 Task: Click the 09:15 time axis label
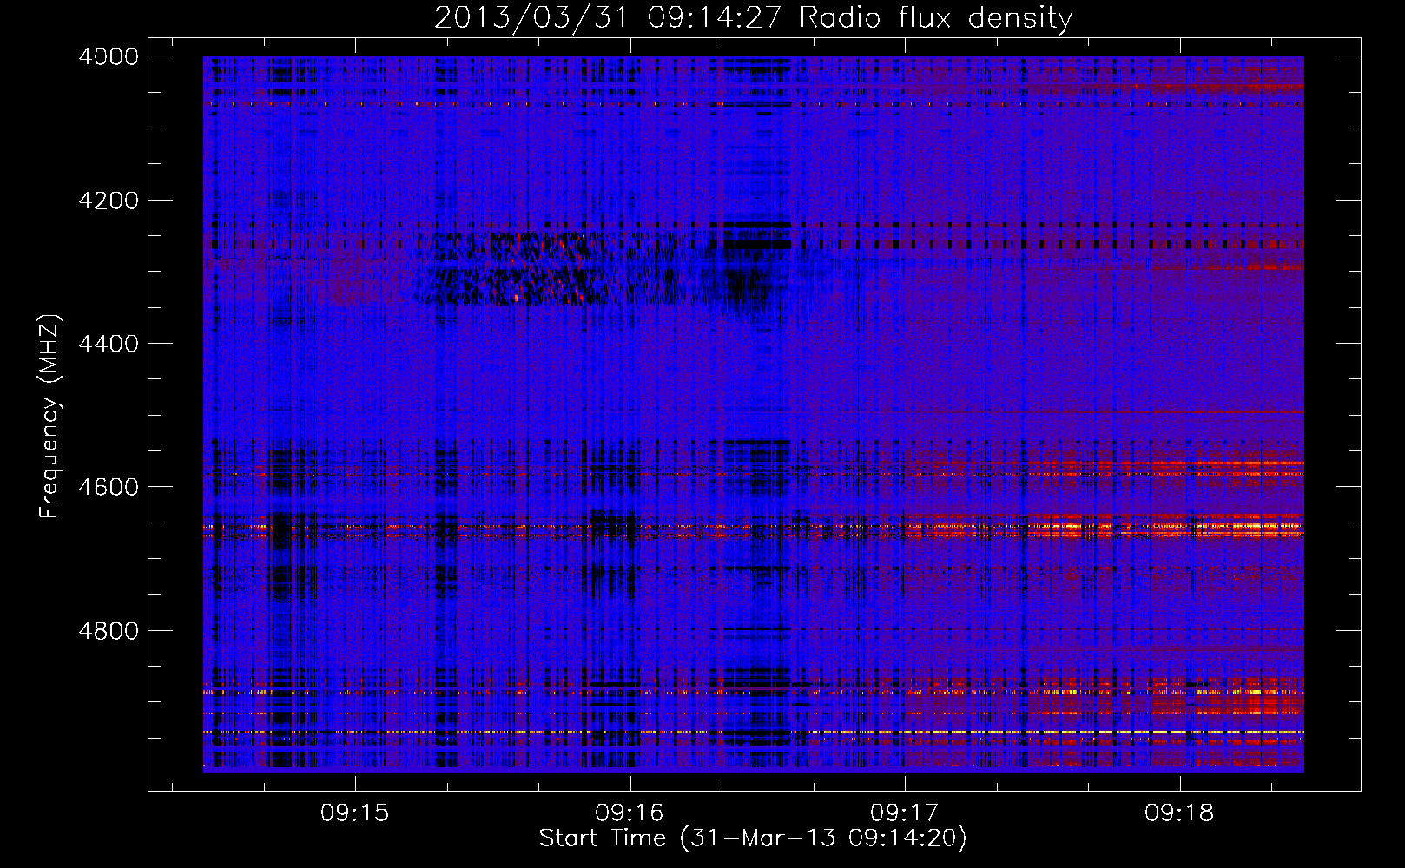354,812
